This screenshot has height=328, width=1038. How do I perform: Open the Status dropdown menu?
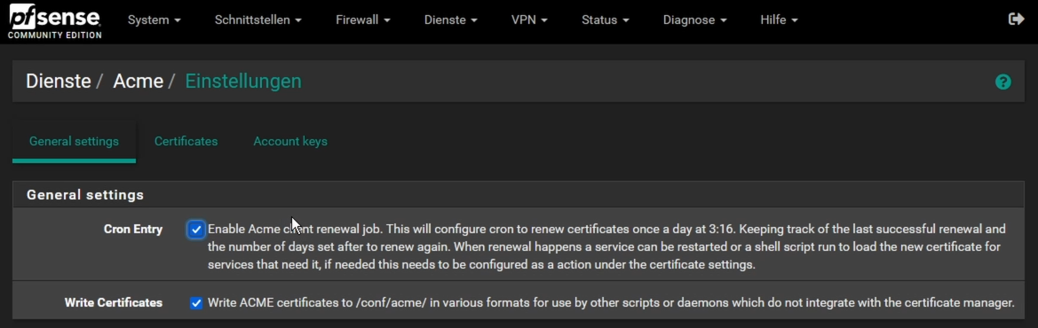pos(606,20)
